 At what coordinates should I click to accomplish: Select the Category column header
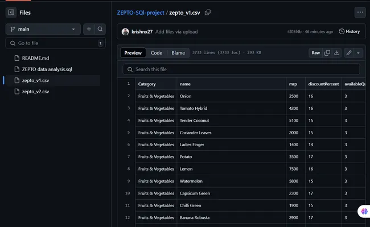pos(156,84)
